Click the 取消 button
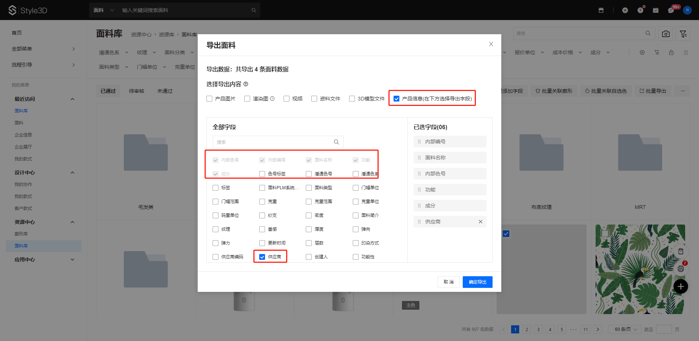 tap(449, 282)
